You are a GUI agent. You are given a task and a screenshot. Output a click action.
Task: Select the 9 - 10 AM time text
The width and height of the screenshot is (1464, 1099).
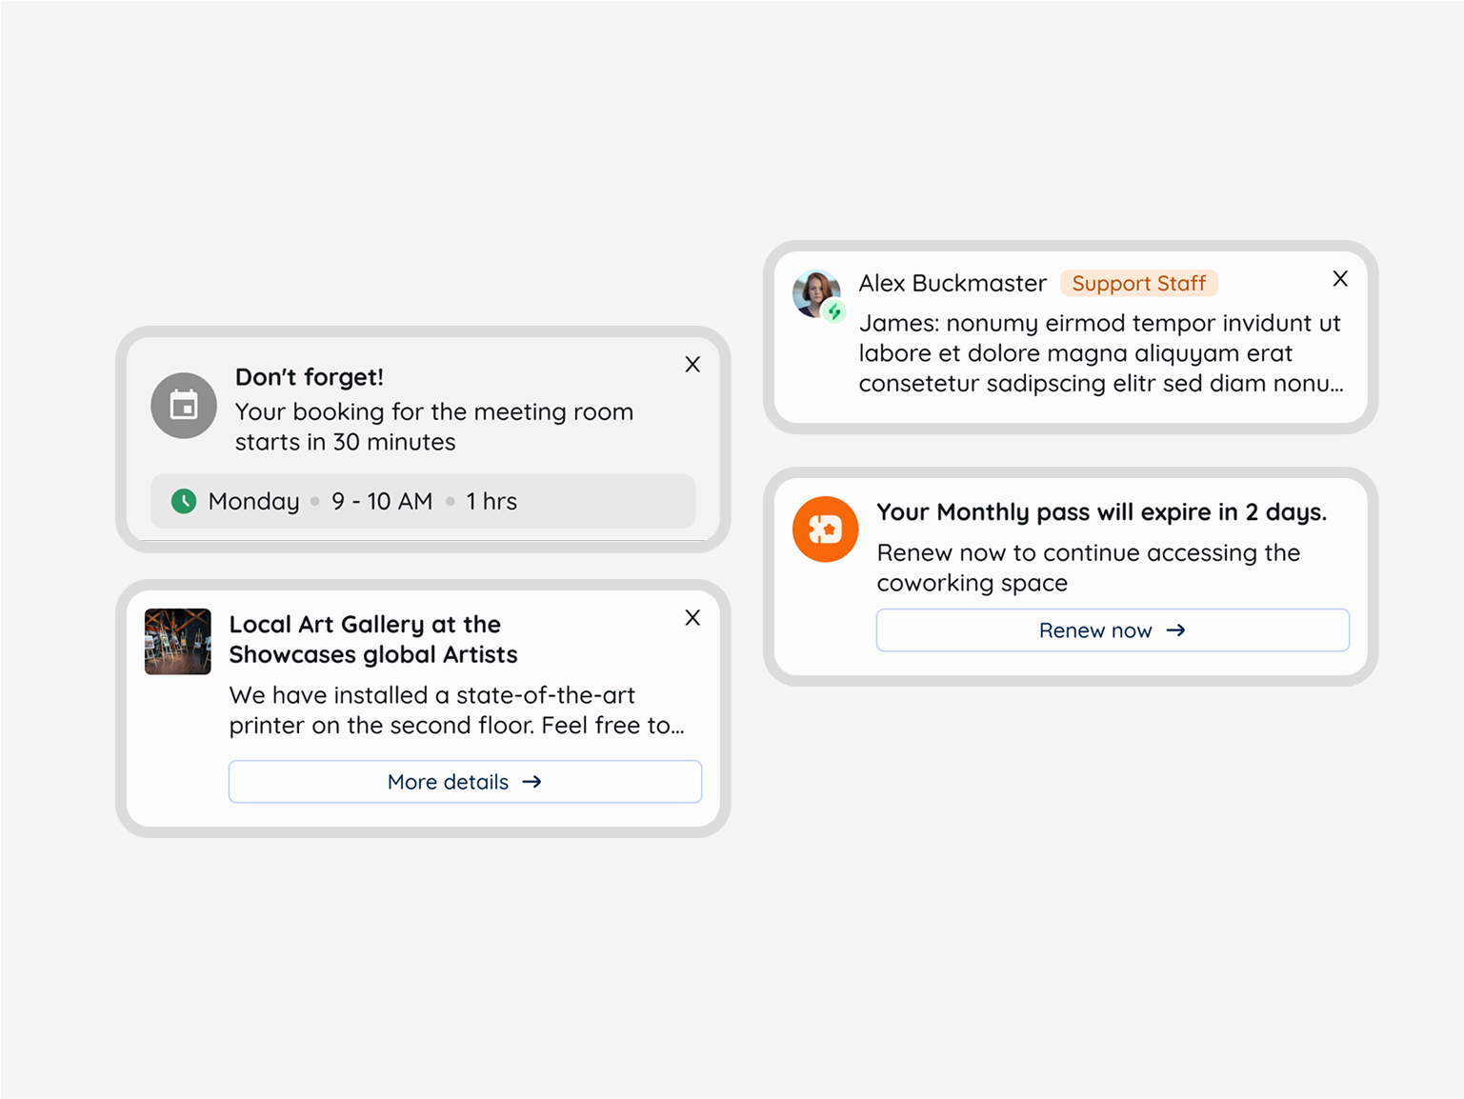[x=381, y=501]
